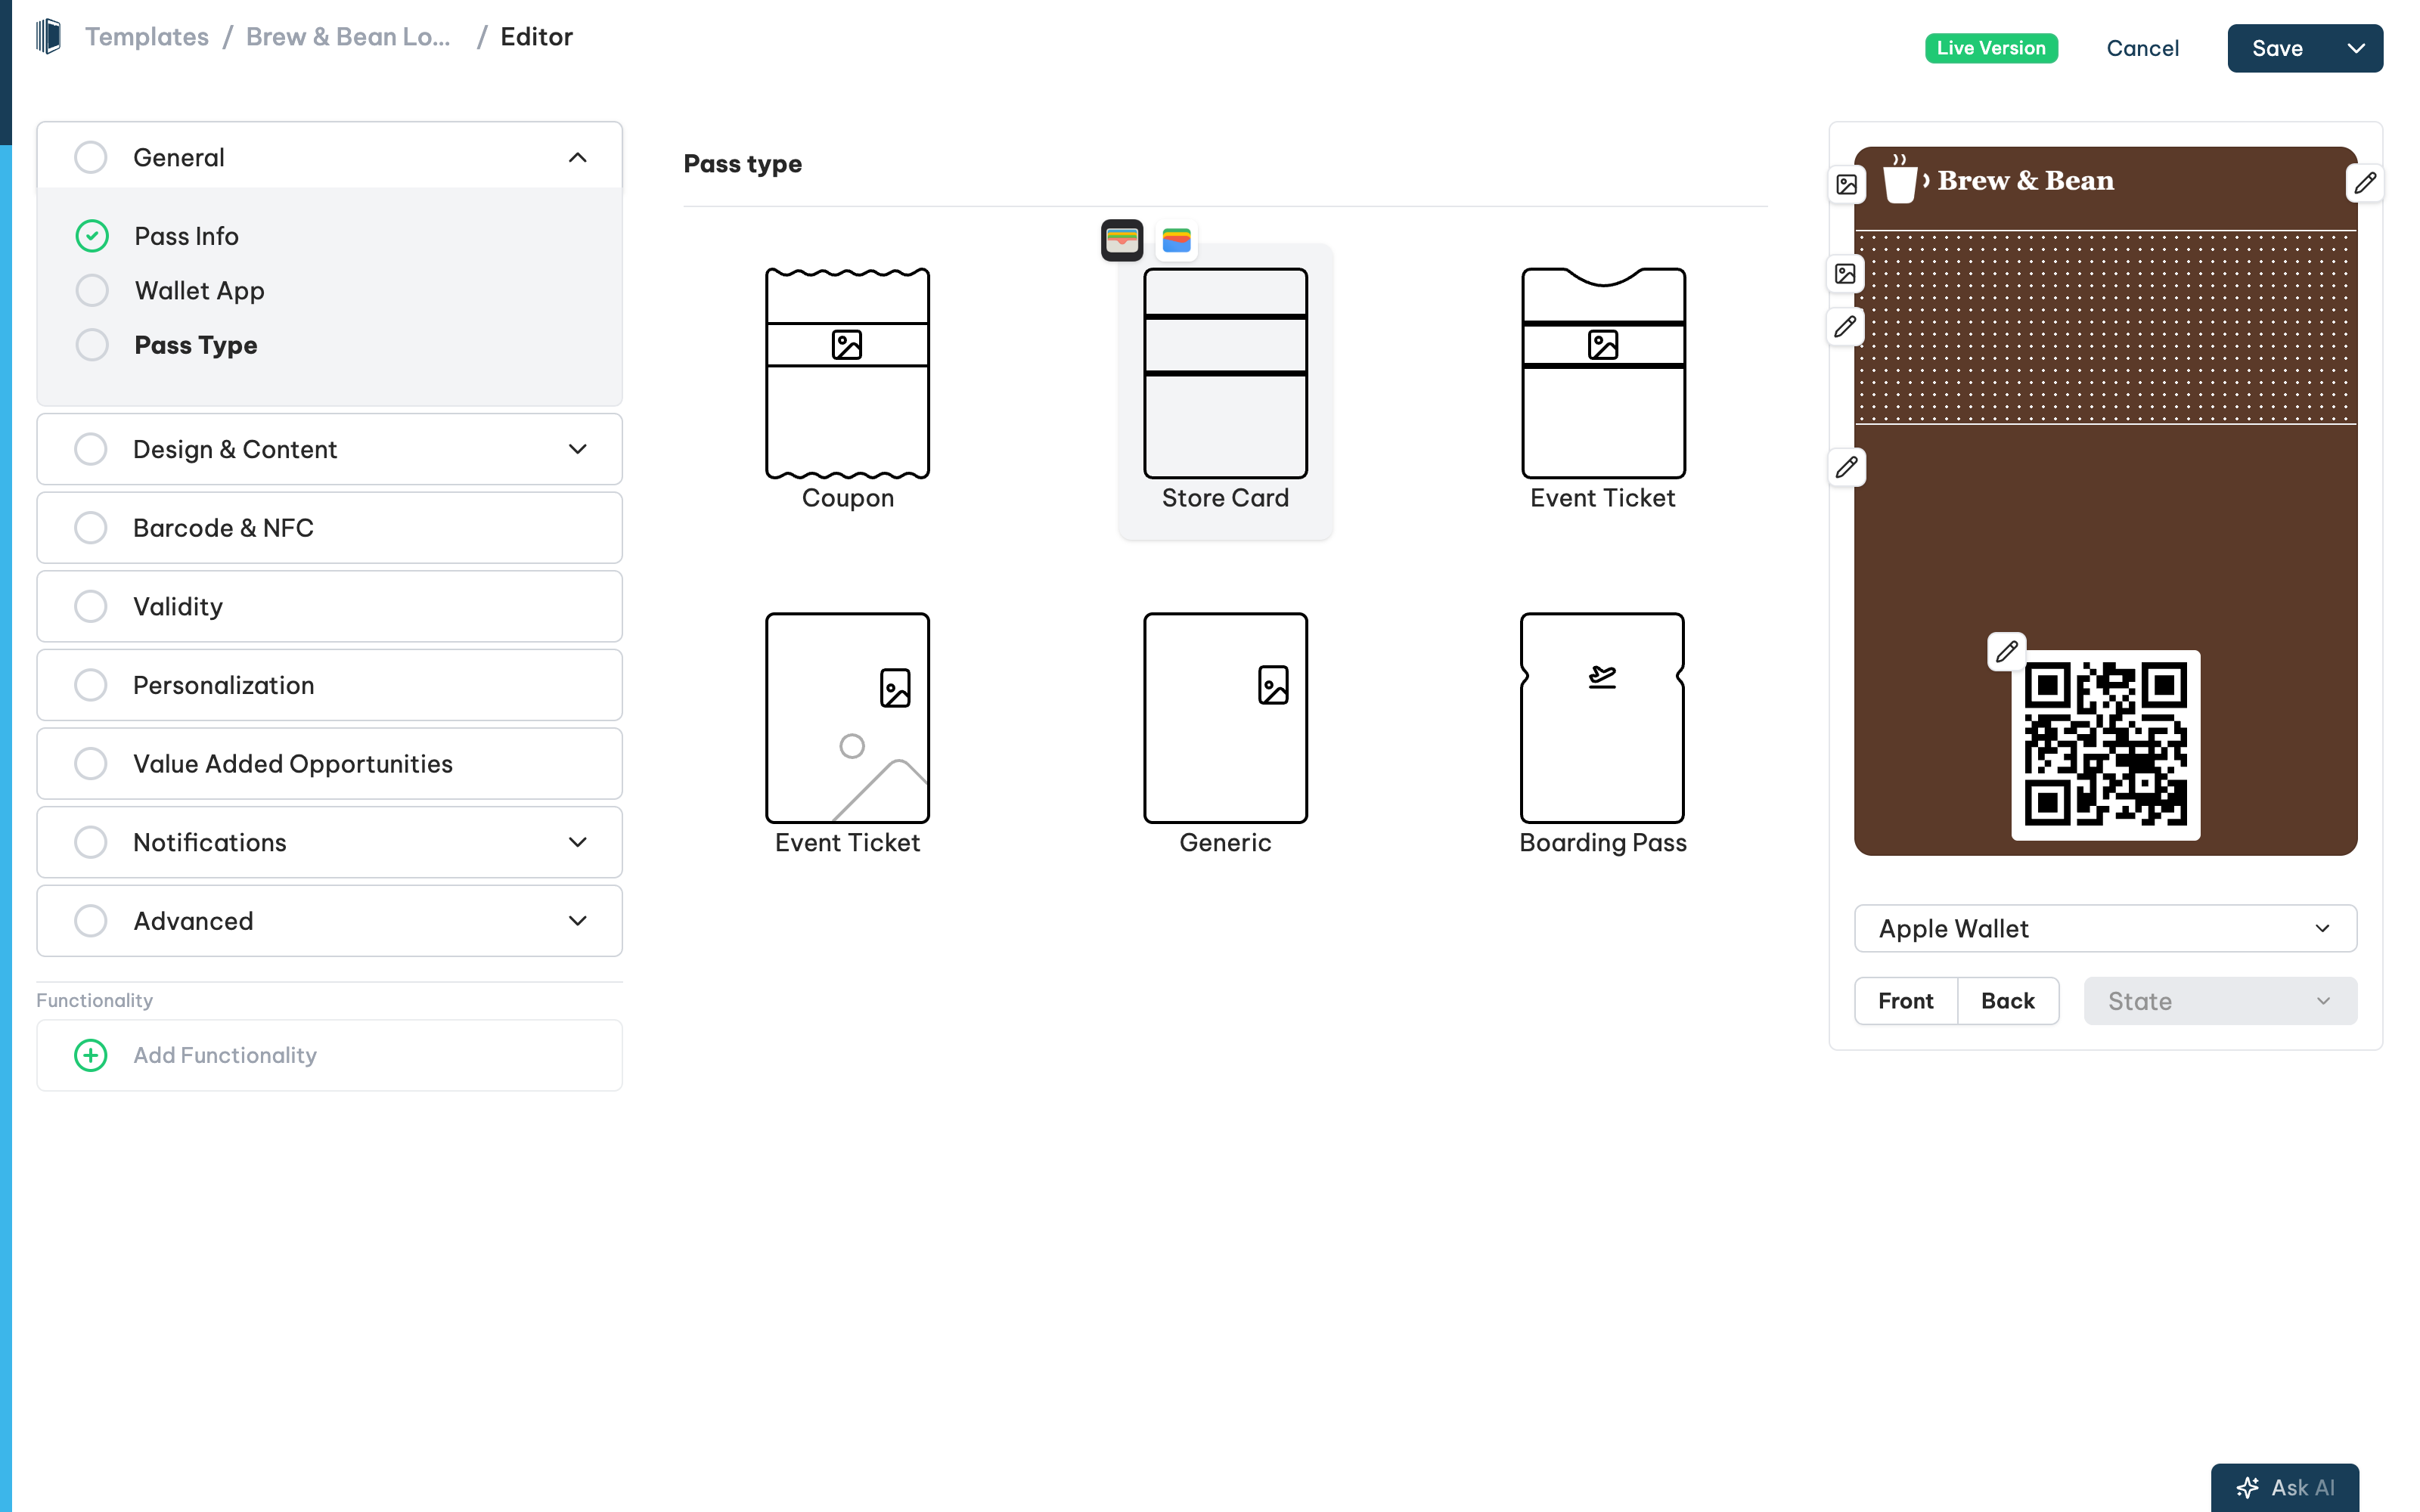2420x1512 pixels.
Task: Choose the Event Ticket pass type in the top row
Action: click(x=1602, y=390)
